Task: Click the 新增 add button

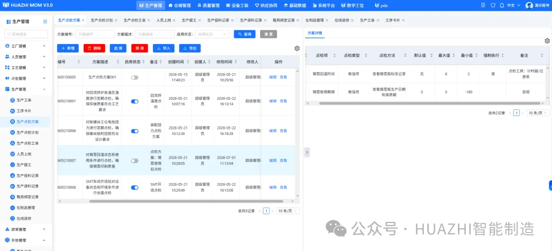Action: click(68, 48)
